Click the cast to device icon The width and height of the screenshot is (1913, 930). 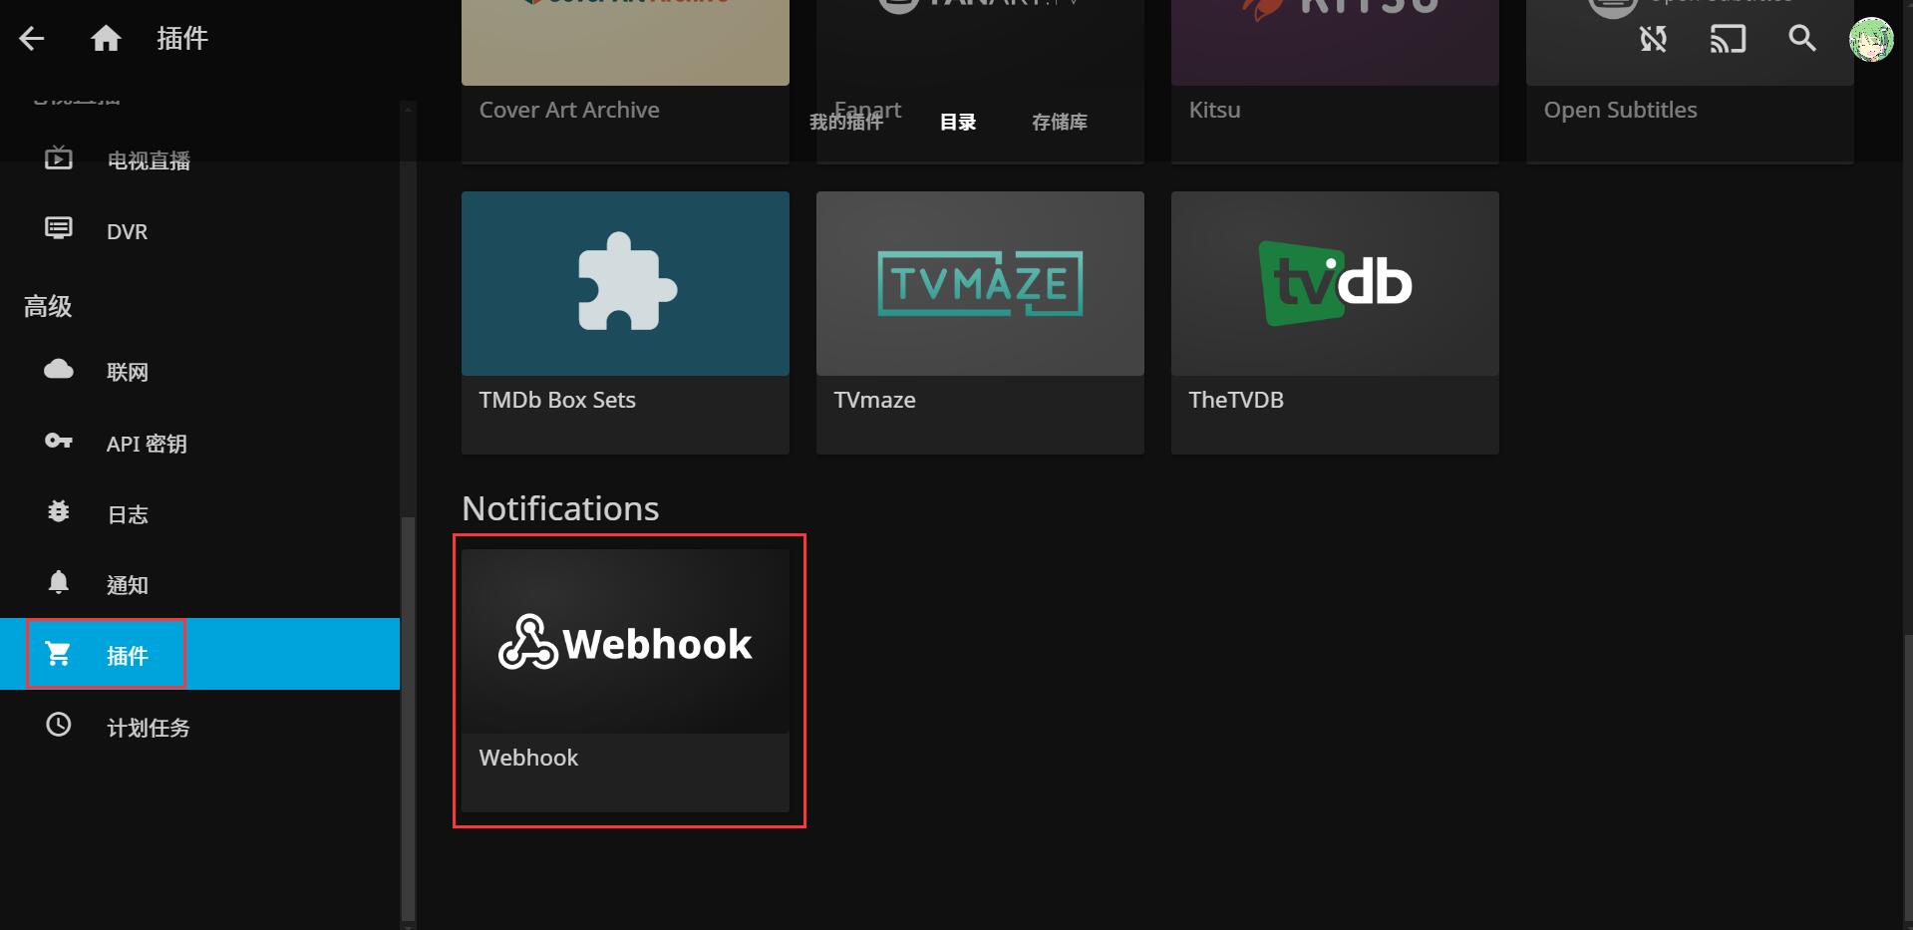pyautogui.click(x=1728, y=39)
